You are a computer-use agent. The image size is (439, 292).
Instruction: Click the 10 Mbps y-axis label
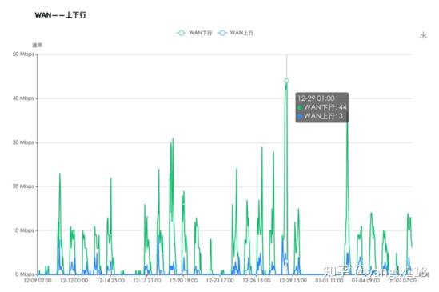click(23, 230)
